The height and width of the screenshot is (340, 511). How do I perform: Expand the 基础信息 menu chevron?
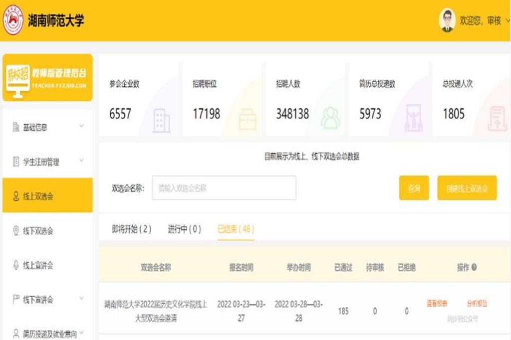click(81, 127)
